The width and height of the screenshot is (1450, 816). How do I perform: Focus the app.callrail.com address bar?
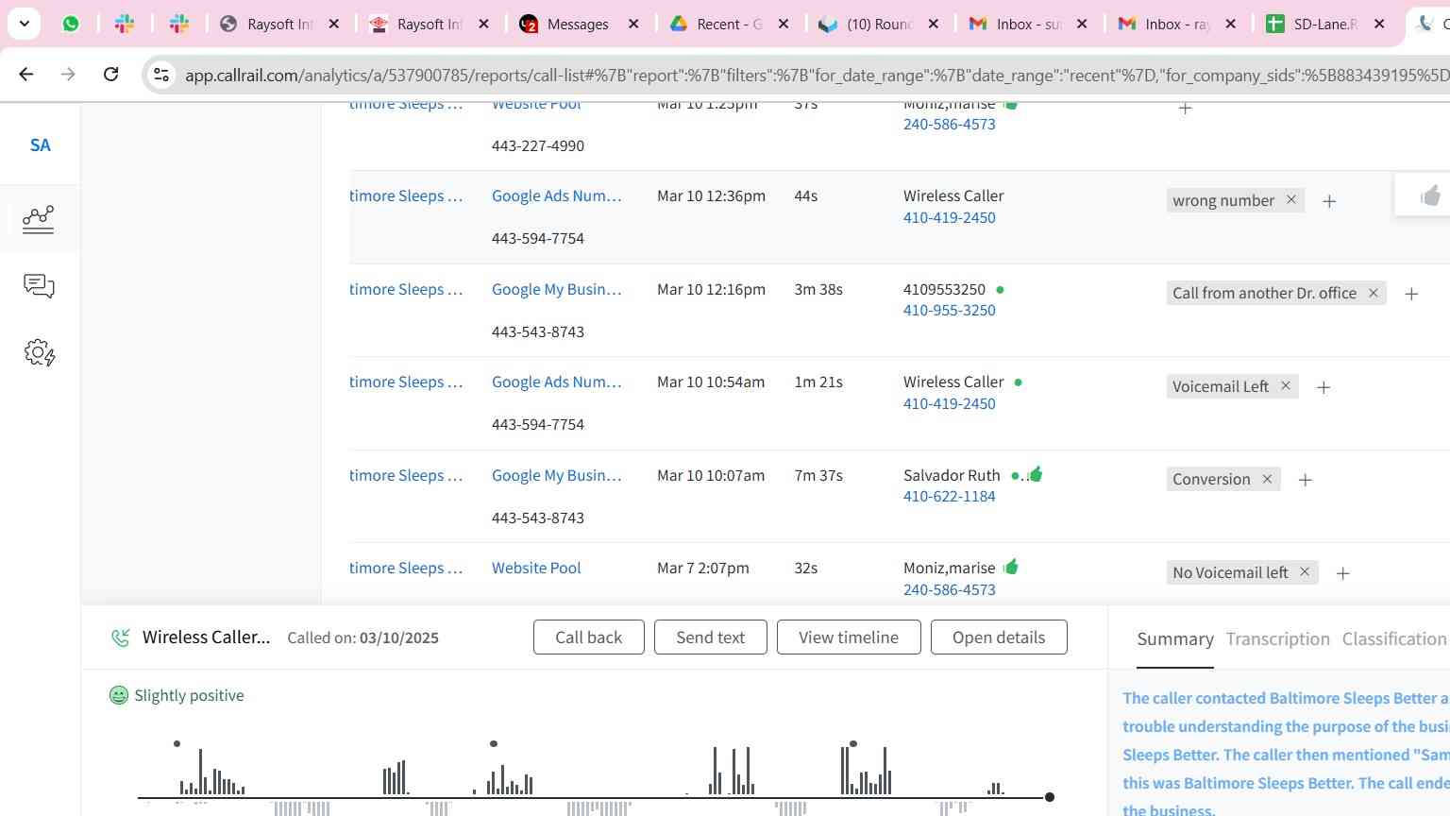pyautogui.click(x=816, y=75)
